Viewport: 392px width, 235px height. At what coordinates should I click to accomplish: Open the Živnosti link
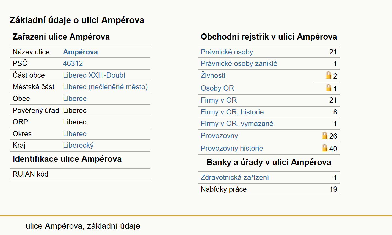[213, 75]
